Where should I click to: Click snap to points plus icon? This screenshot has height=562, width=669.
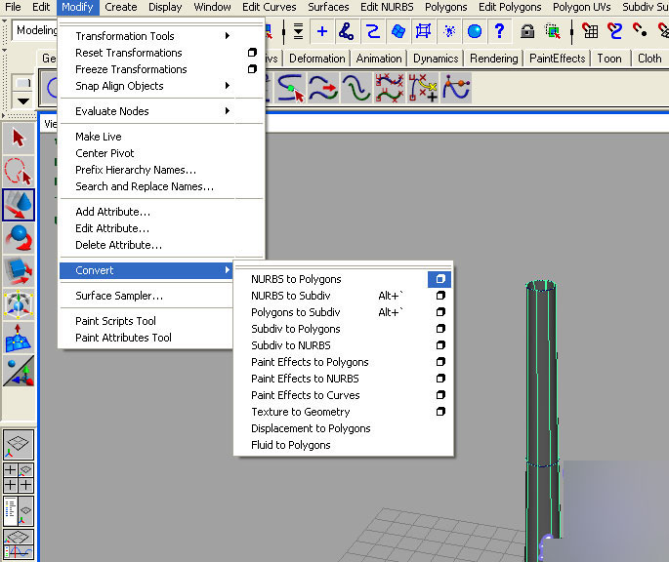point(322,31)
